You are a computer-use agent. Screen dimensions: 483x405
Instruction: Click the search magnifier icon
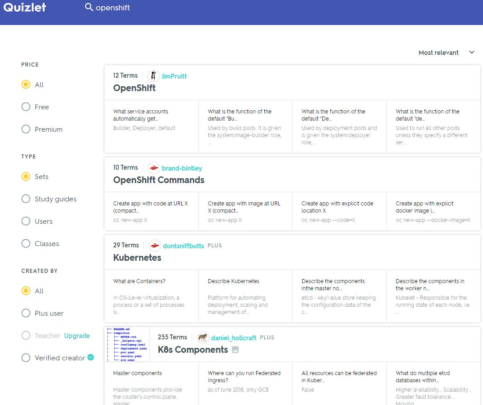(x=89, y=7)
